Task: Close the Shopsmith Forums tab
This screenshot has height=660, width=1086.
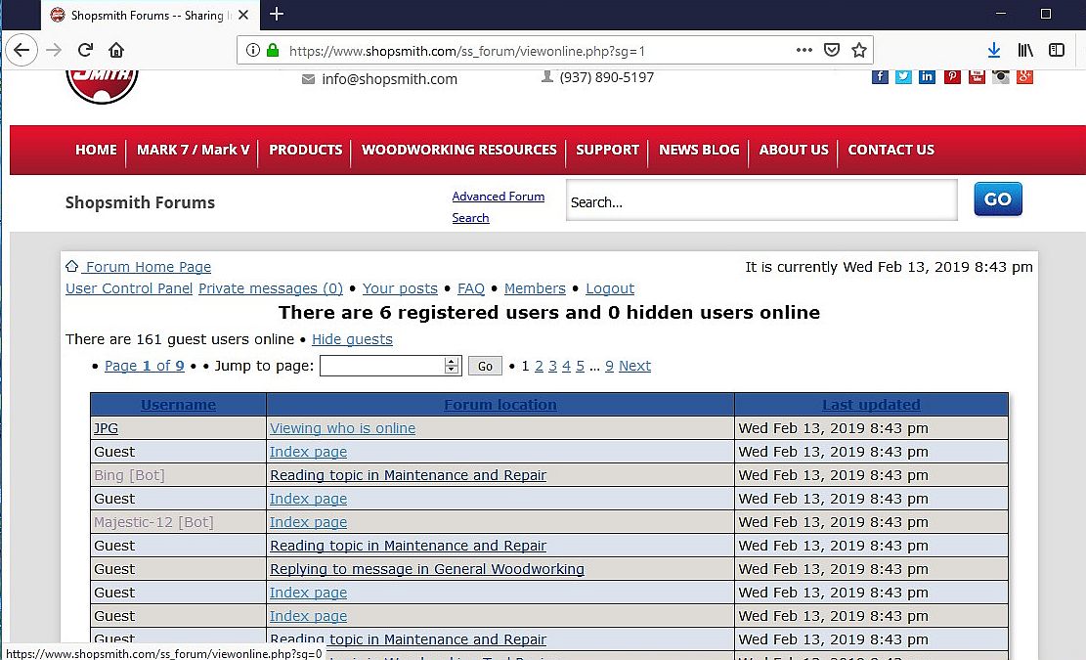Action: tap(243, 15)
